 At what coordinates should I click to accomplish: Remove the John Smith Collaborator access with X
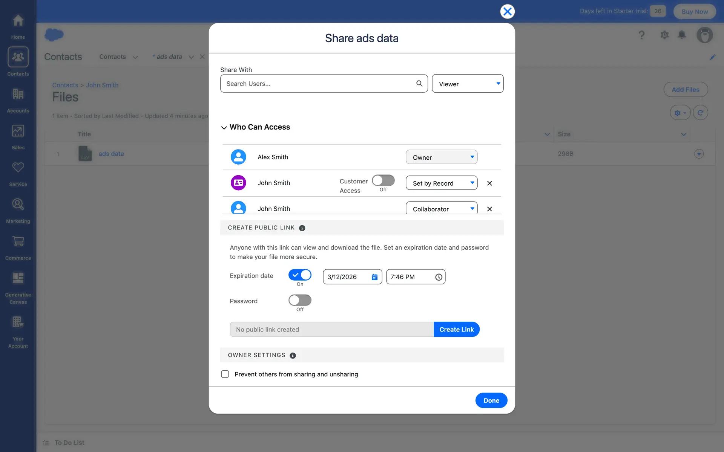pyautogui.click(x=489, y=209)
